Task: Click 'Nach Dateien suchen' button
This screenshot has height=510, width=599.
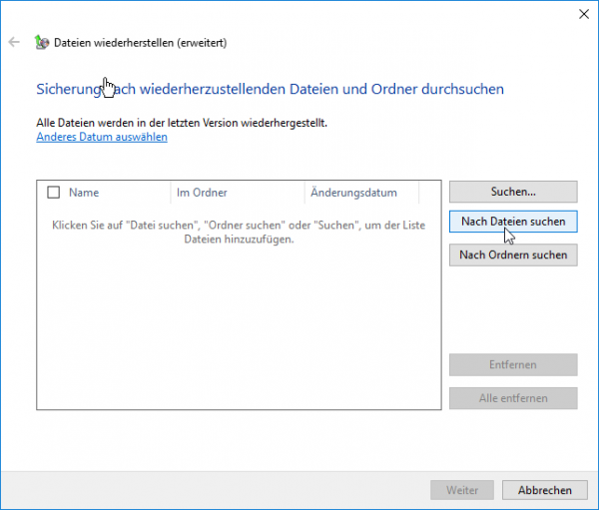Action: (x=513, y=222)
